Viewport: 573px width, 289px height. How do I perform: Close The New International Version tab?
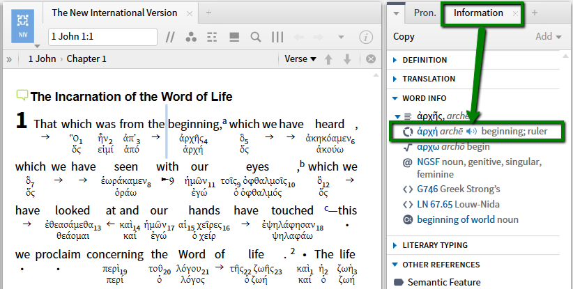pyautogui.click(x=190, y=14)
